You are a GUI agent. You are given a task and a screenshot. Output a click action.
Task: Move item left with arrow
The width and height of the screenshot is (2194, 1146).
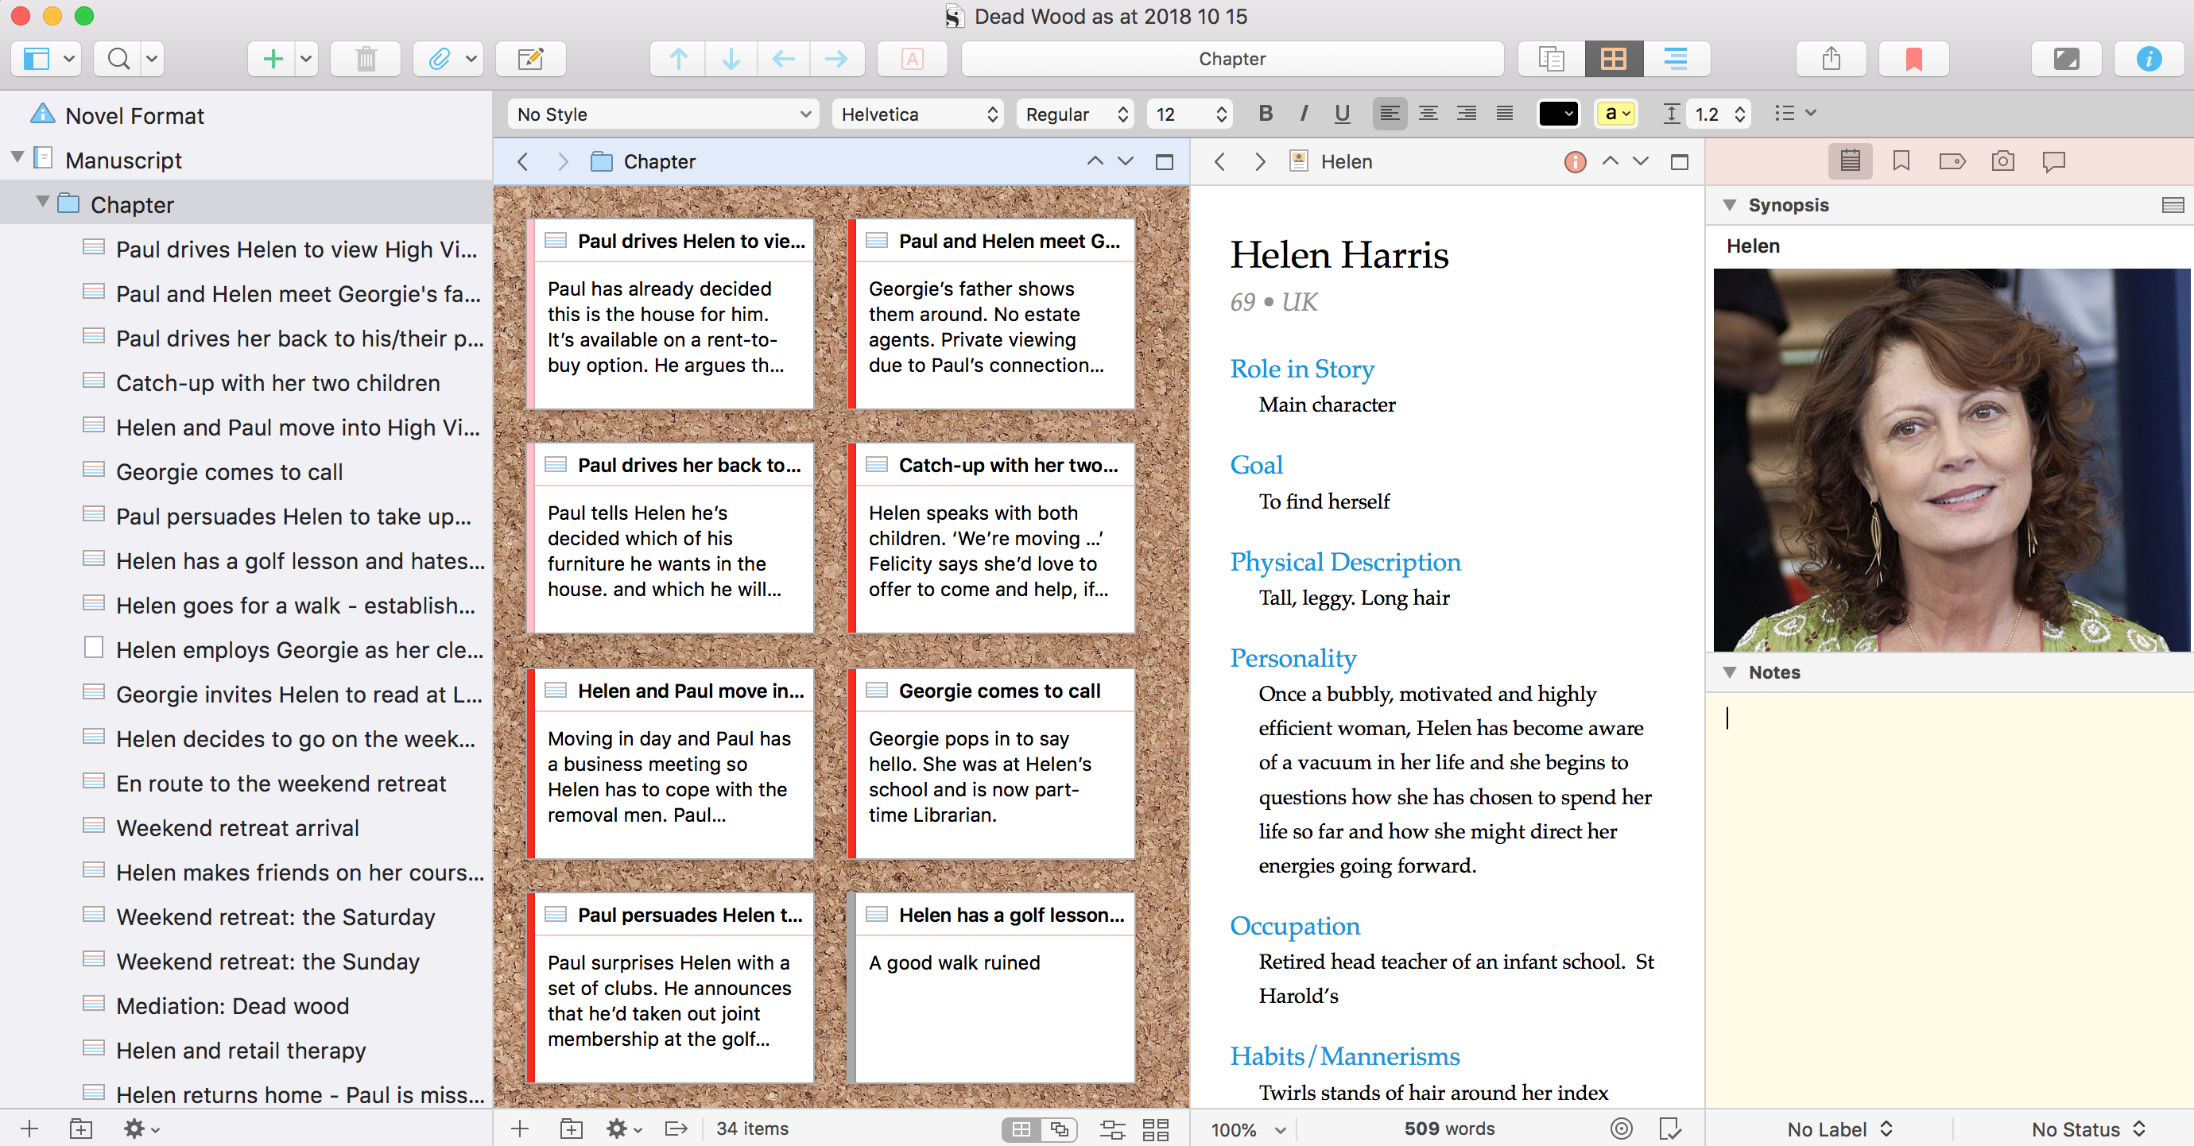click(784, 59)
